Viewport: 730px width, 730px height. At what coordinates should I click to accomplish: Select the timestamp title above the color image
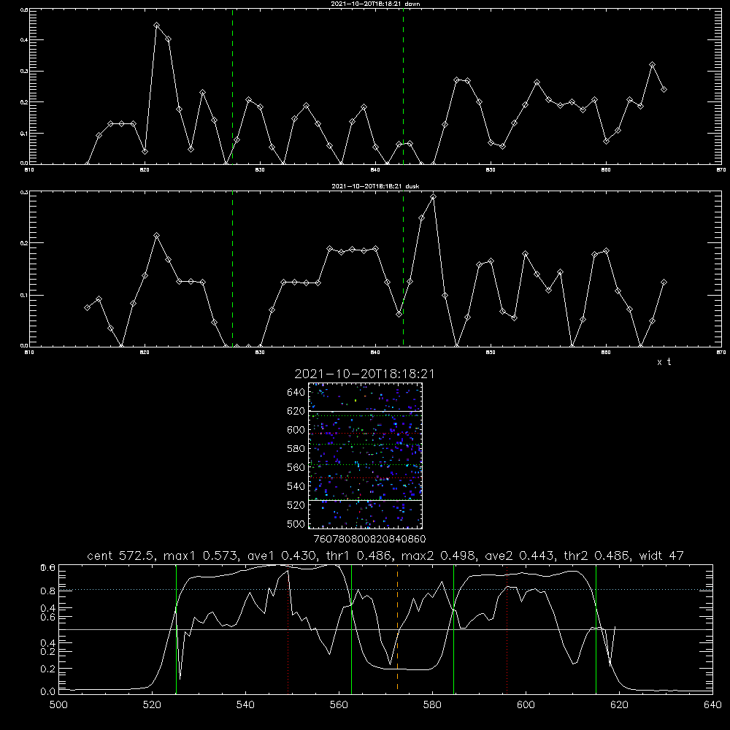point(364,374)
